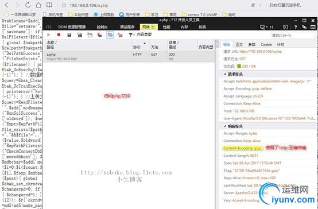Click the F12 label in the dev tools
Screen dimensions: 318x209
[49, 27]
